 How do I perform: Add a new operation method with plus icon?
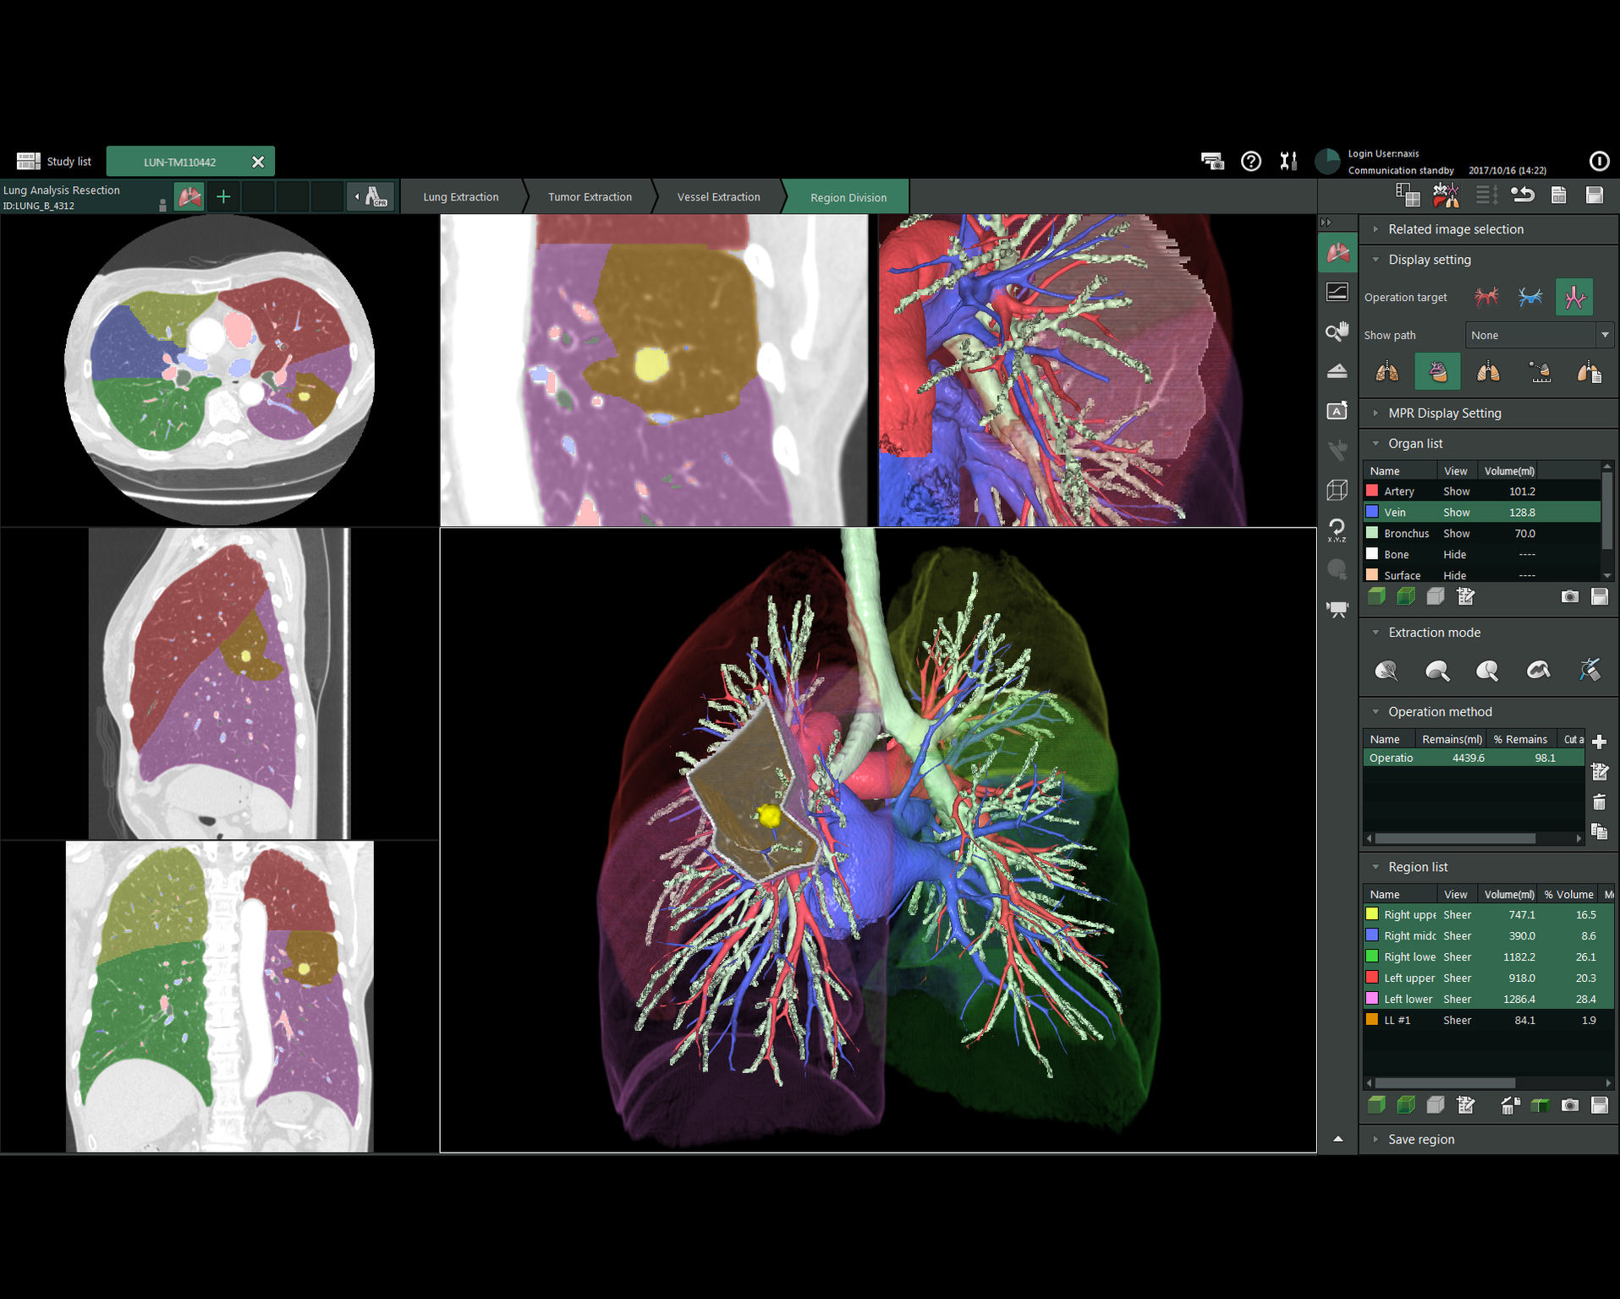point(1599,742)
